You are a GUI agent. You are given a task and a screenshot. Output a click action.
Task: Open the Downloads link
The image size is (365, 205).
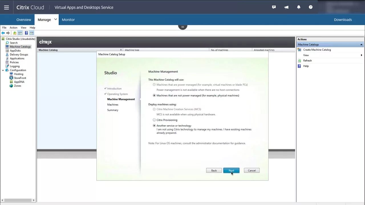click(343, 19)
